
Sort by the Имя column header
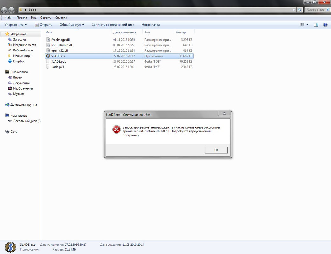coord(78,32)
